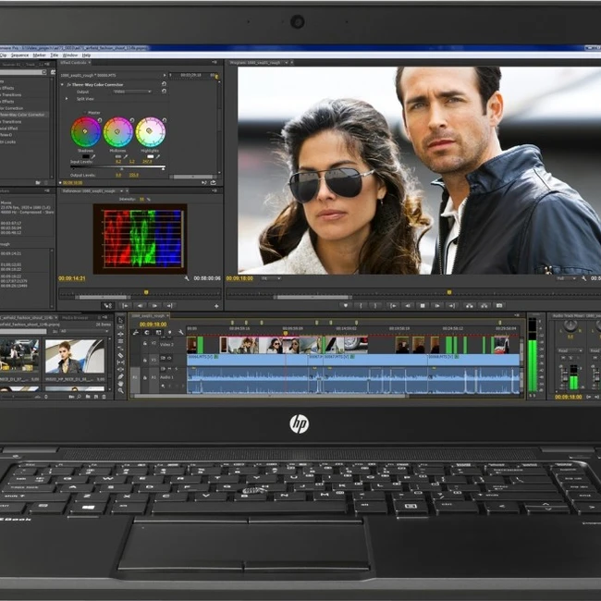Open timeline display settings wrench
This screenshot has height=601, width=601.
180,332
